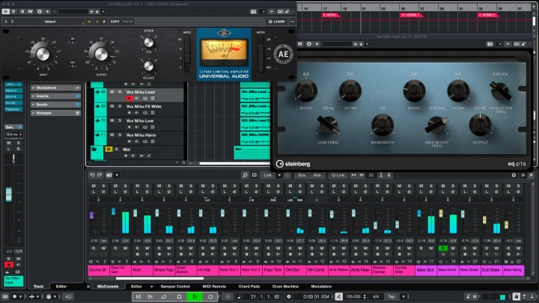Click the folder icon on Mai track

pyautogui.click(x=94, y=149)
